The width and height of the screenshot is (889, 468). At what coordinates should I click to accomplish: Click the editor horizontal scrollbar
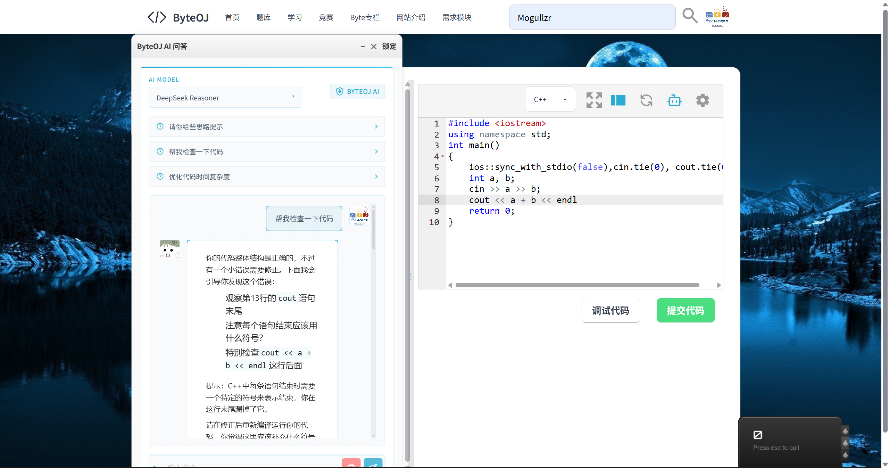pyautogui.click(x=577, y=285)
